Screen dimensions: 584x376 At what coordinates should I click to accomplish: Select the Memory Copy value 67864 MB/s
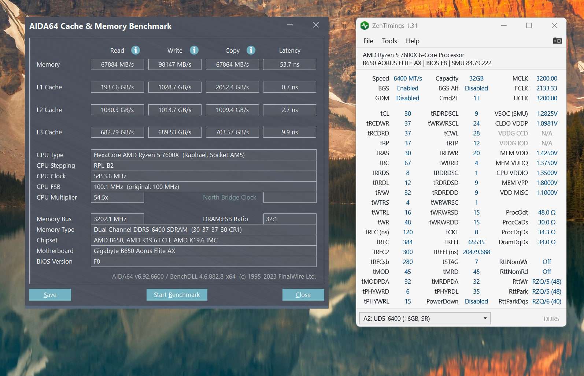point(232,64)
